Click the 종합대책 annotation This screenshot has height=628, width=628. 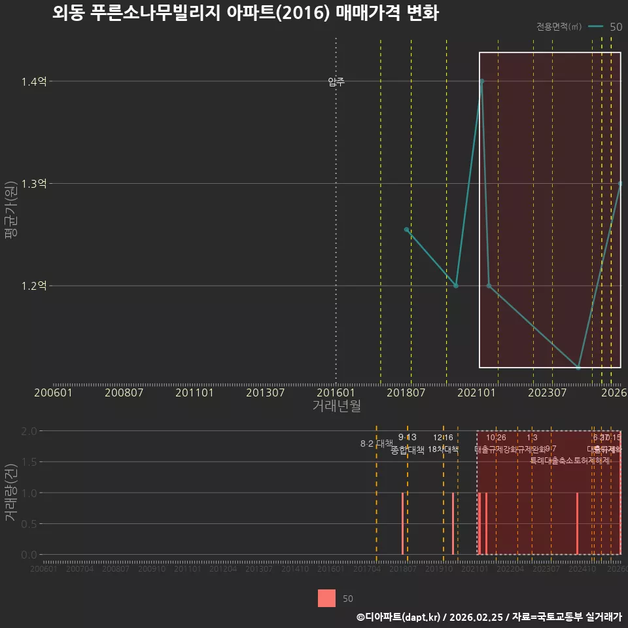point(408,450)
